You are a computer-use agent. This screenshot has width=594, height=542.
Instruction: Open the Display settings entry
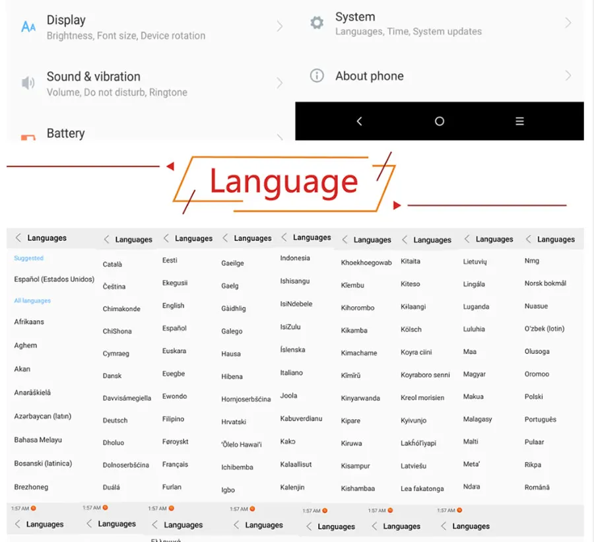click(150, 27)
